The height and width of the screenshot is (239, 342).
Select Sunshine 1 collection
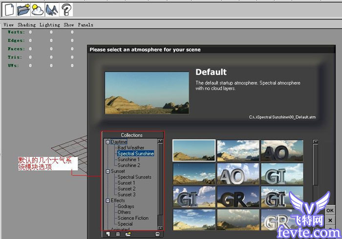coord(128,159)
